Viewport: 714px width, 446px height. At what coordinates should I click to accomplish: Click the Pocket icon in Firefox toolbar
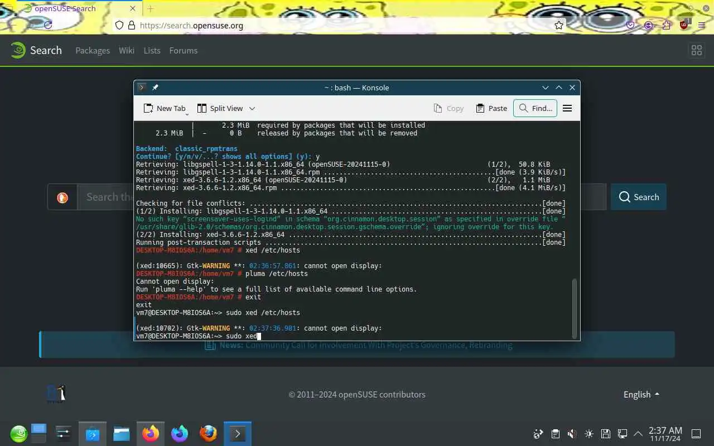[630, 25]
